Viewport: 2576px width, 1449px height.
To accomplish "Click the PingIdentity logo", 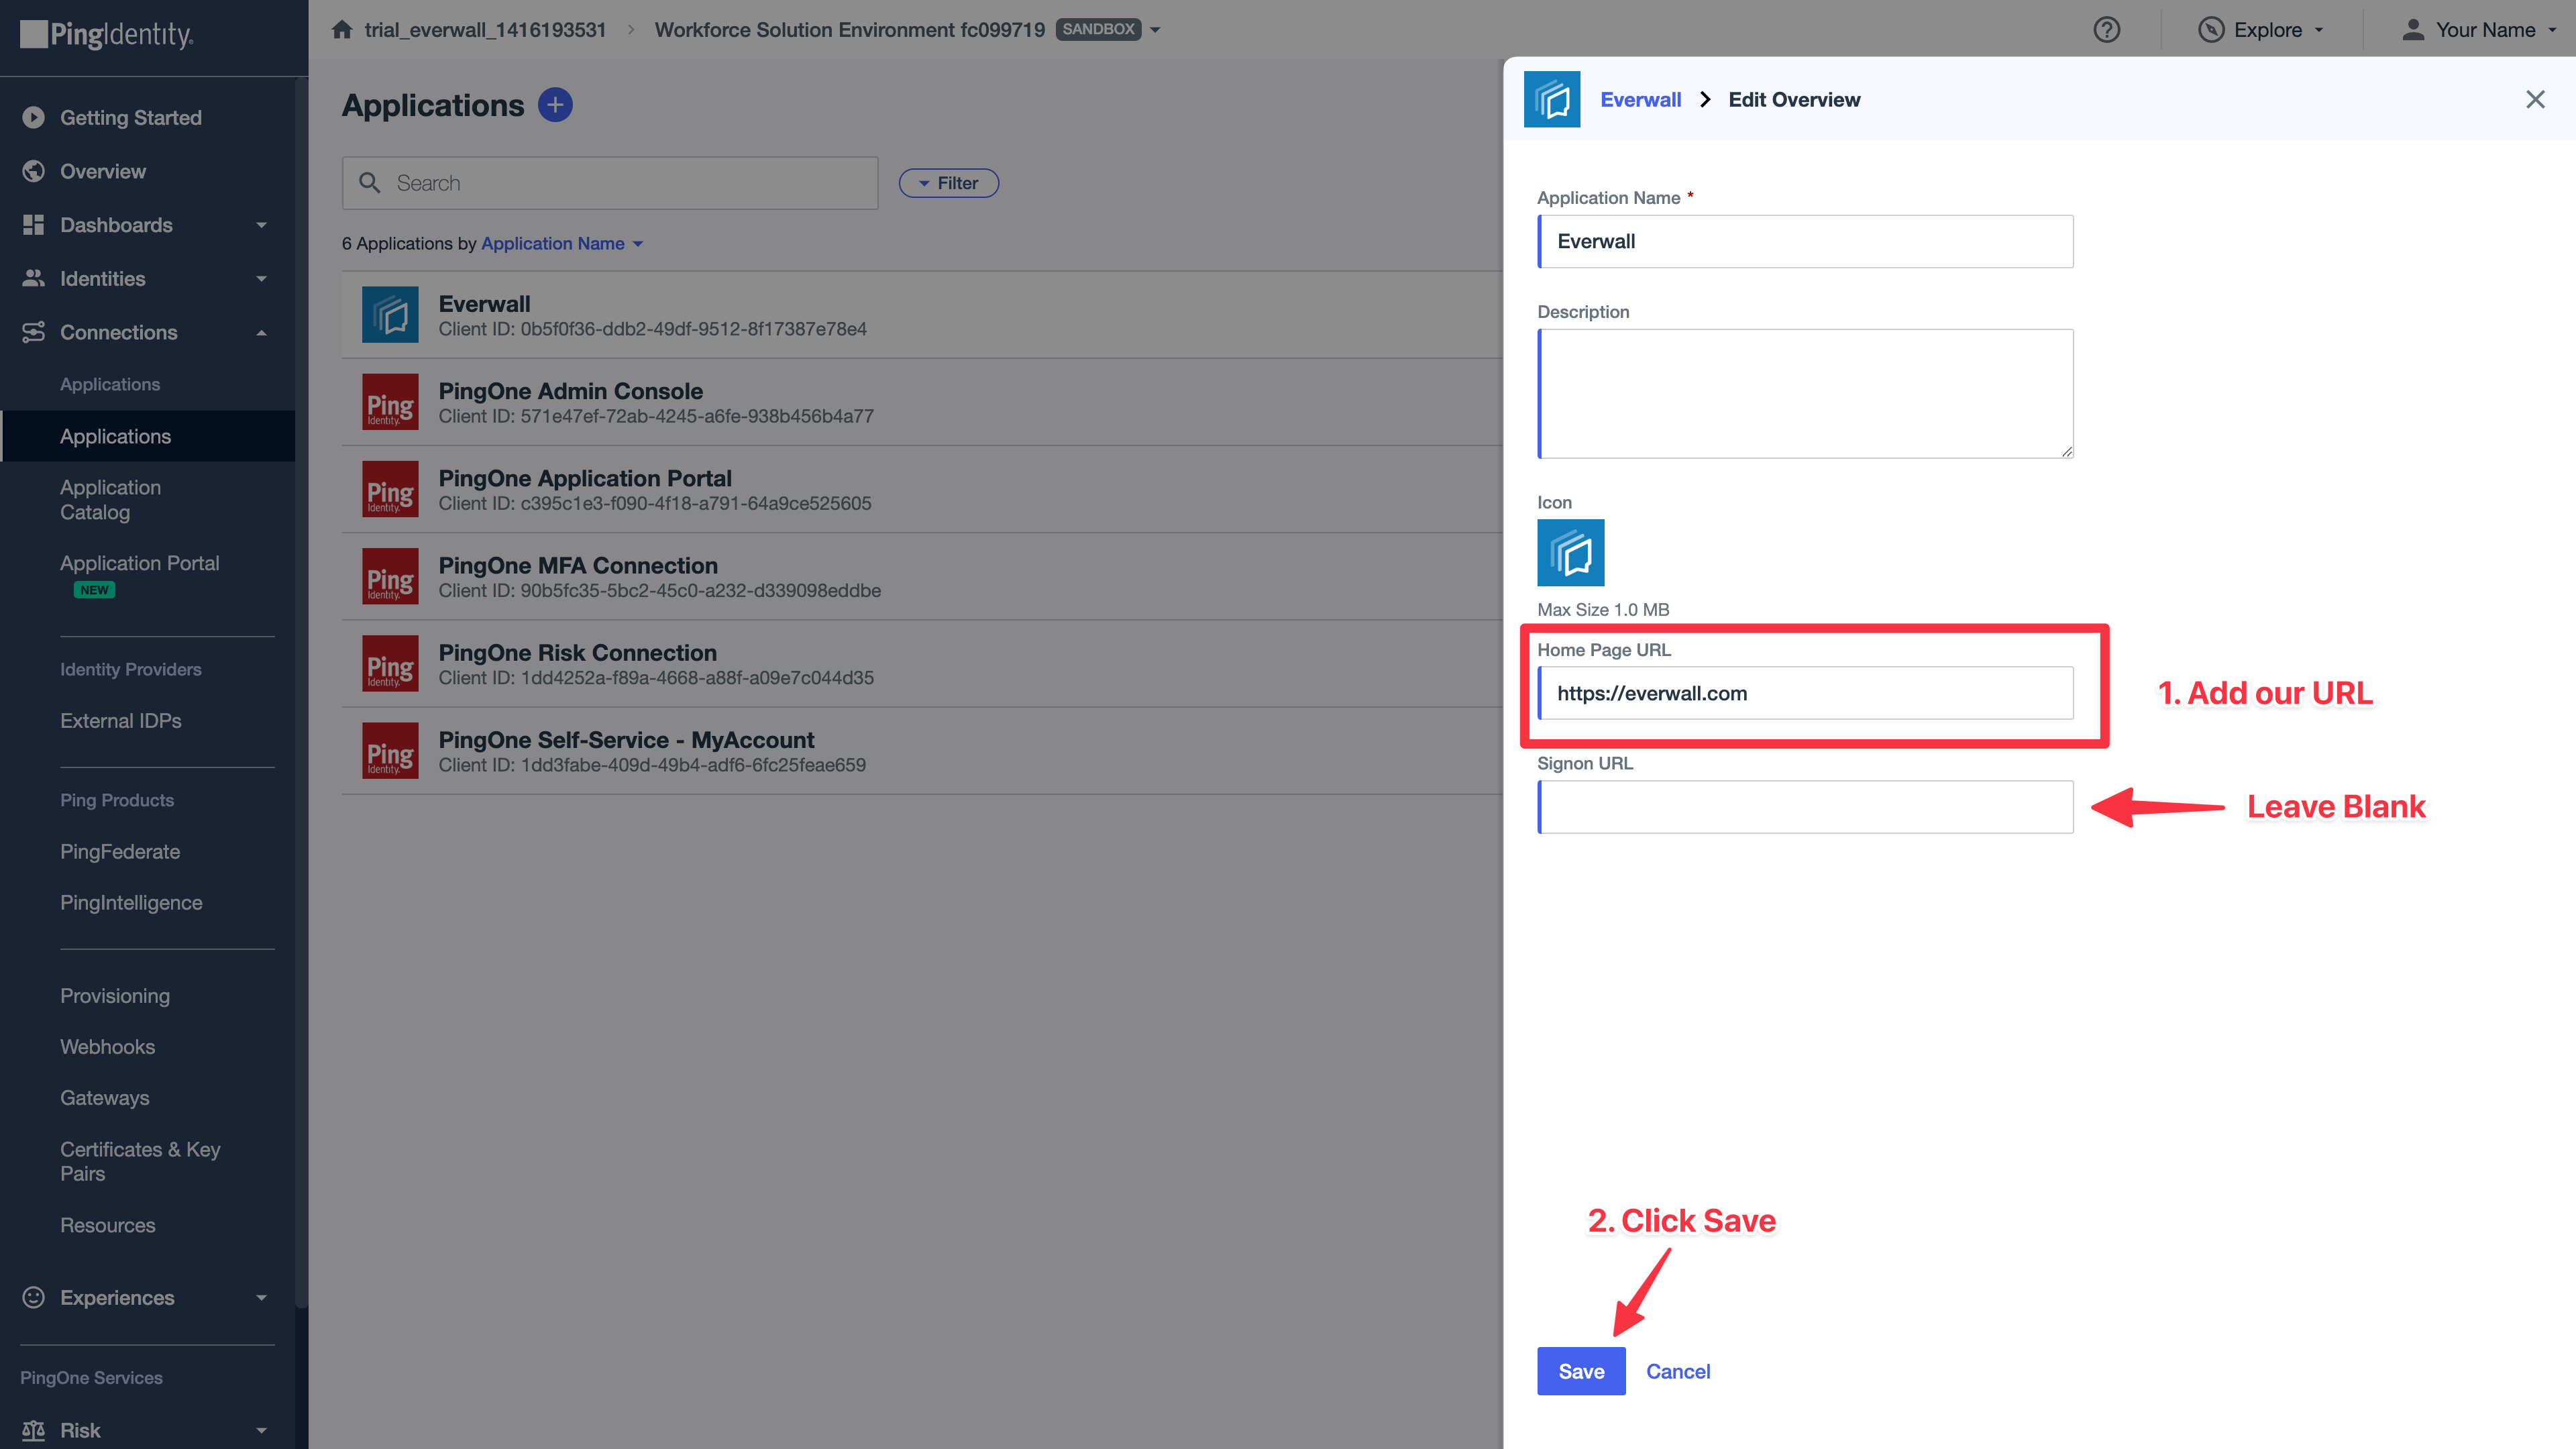I will [x=107, y=35].
